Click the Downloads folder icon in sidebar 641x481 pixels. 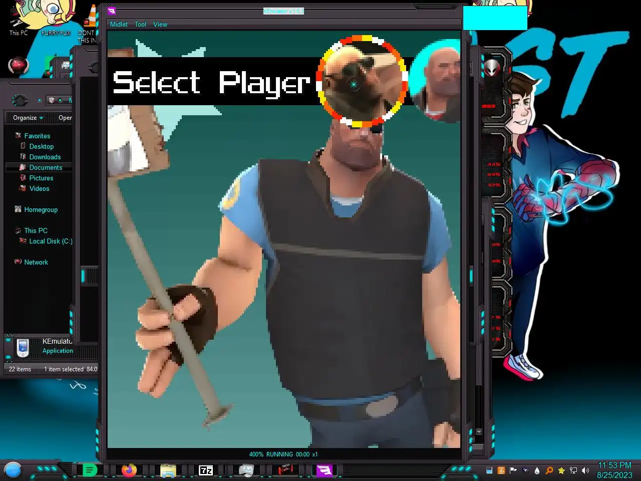coord(23,156)
